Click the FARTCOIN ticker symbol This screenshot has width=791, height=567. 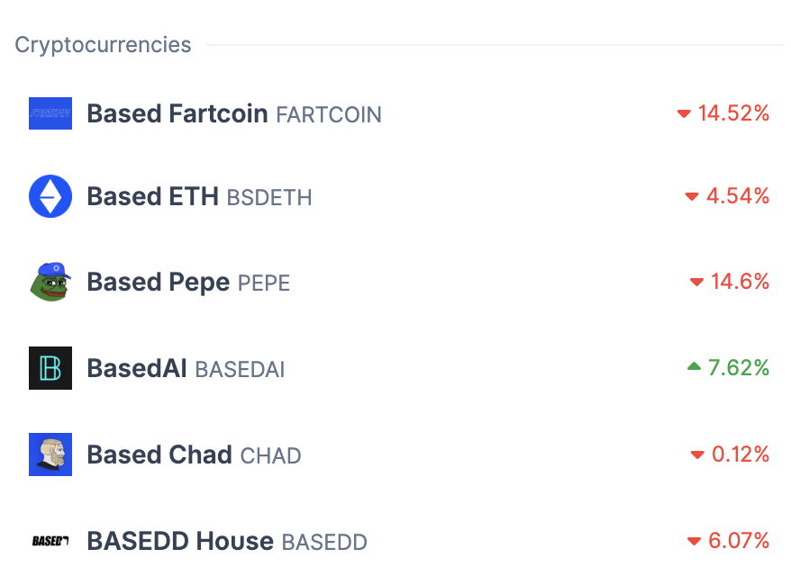pyautogui.click(x=329, y=114)
